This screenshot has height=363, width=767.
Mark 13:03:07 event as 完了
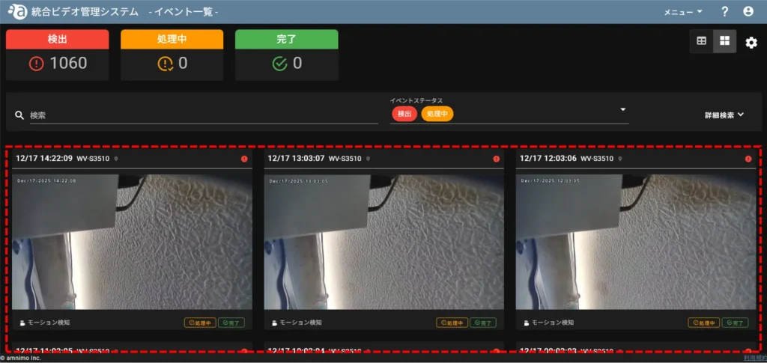(x=483, y=323)
